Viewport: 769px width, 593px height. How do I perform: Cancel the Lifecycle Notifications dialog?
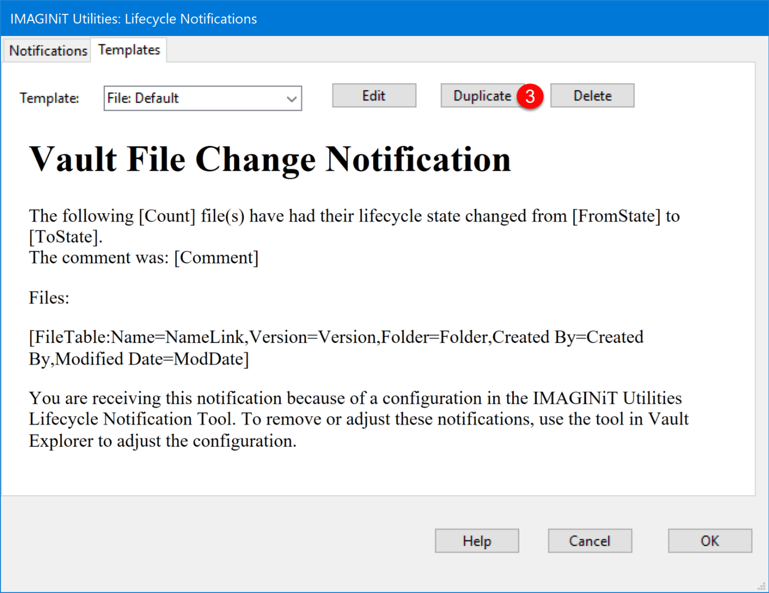[590, 541]
